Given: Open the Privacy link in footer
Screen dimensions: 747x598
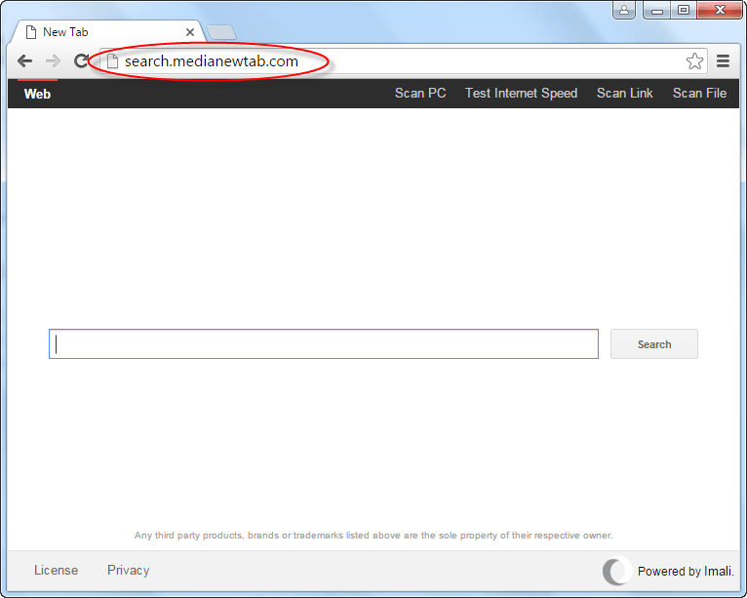Looking at the screenshot, I should [128, 570].
